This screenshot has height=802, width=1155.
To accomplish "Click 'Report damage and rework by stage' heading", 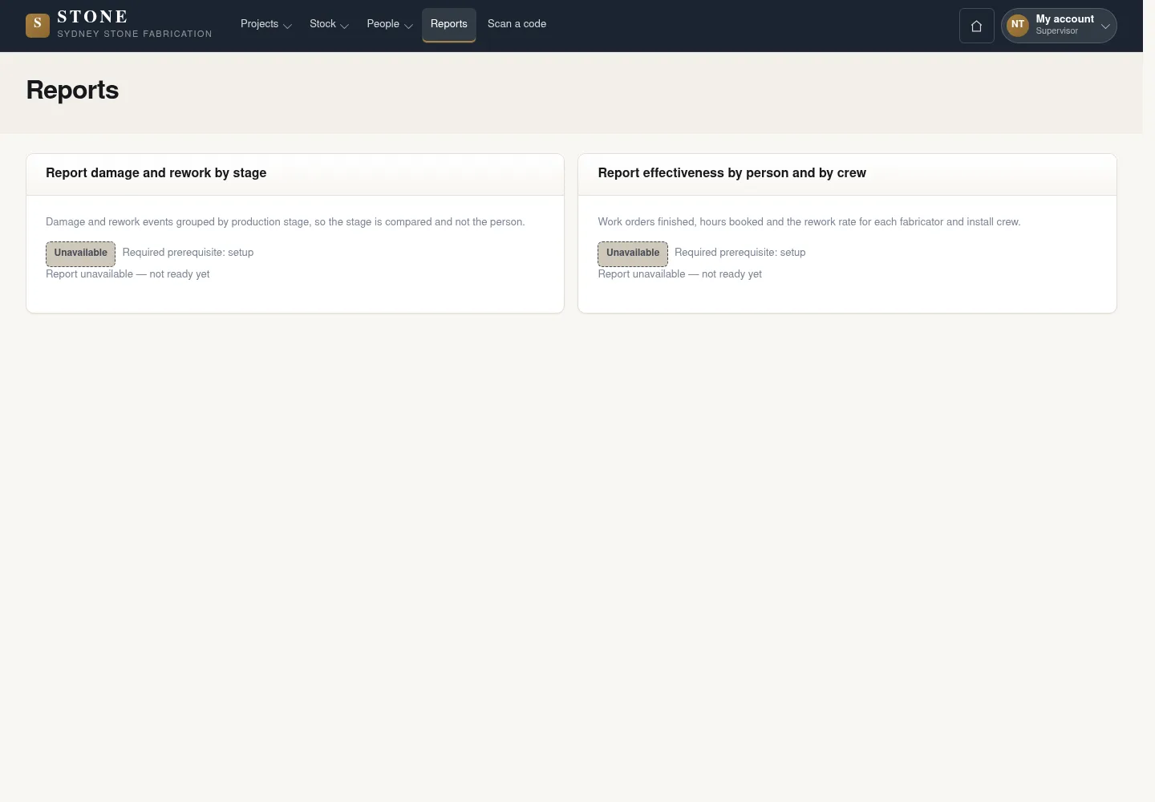I will click(156, 173).
